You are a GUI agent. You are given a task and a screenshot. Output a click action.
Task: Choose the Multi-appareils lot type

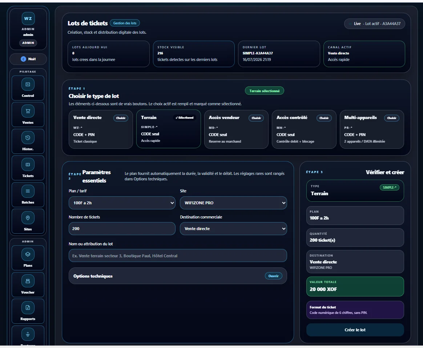coord(391,118)
